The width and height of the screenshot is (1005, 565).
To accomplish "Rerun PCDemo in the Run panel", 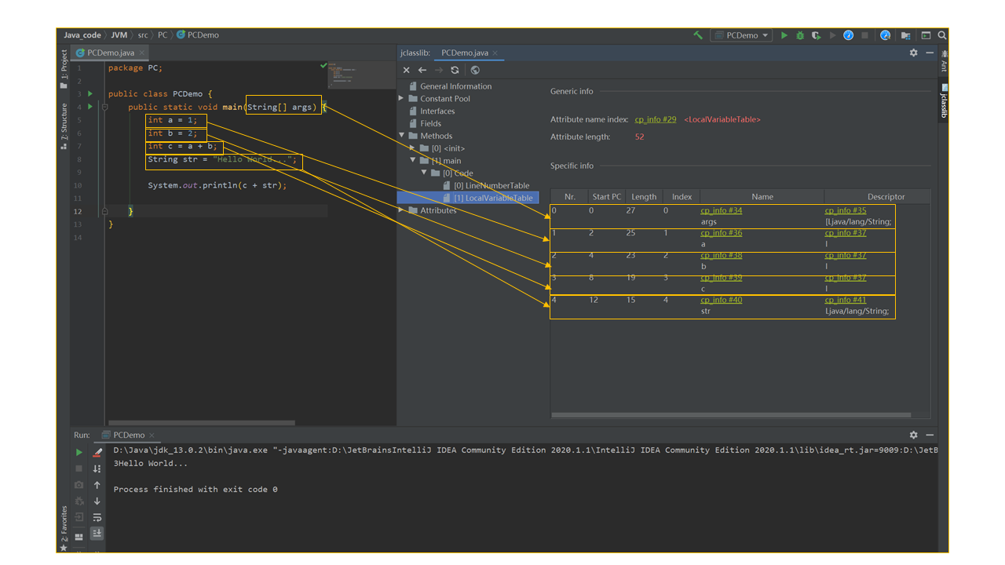I will tap(79, 452).
